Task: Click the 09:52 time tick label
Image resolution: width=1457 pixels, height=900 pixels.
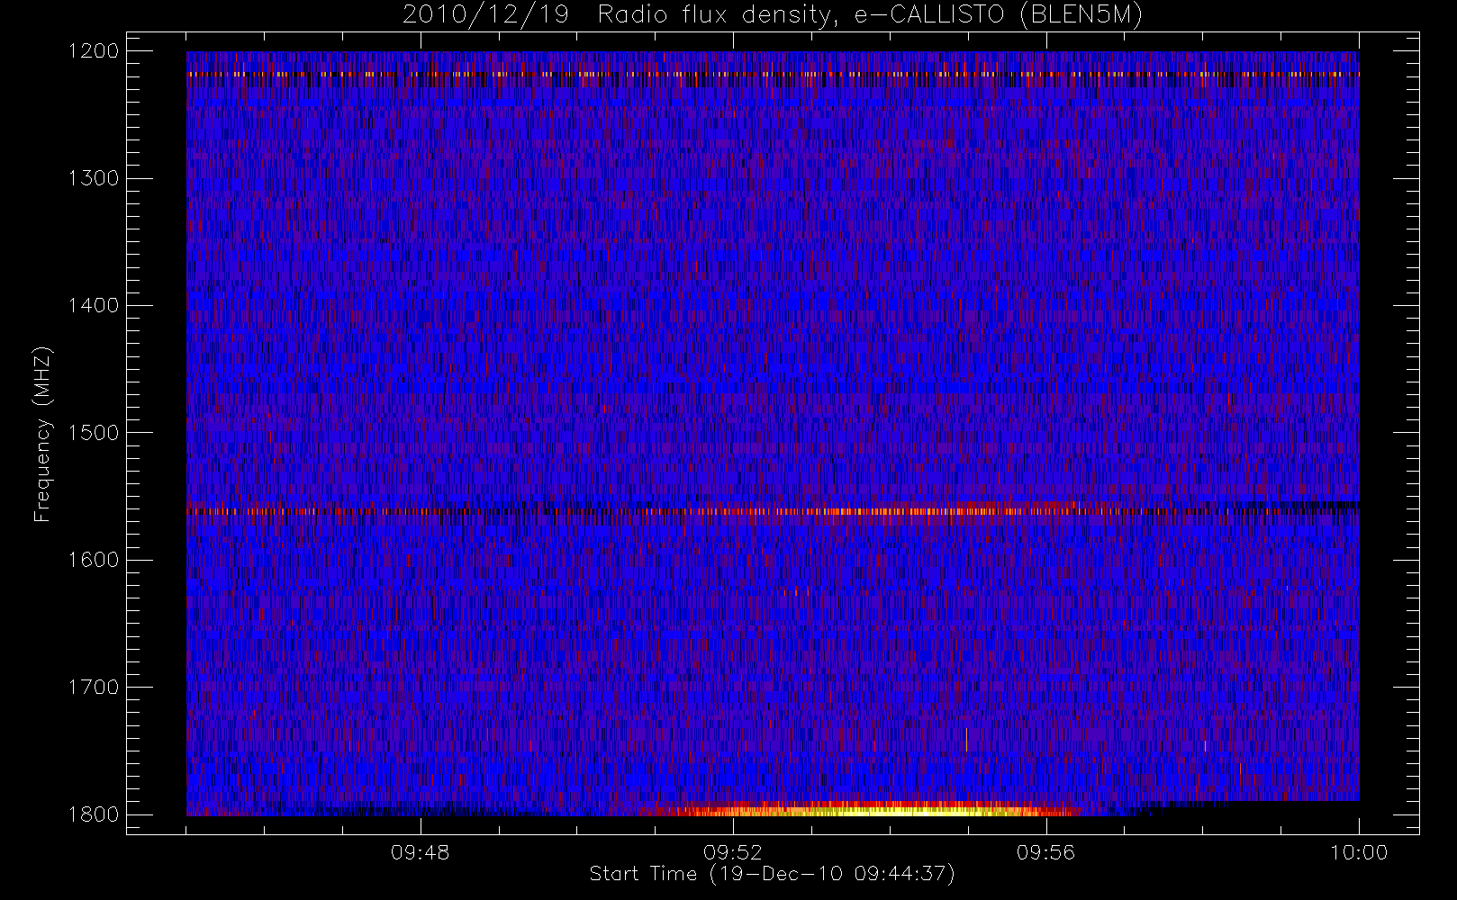Action: pos(733,852)
